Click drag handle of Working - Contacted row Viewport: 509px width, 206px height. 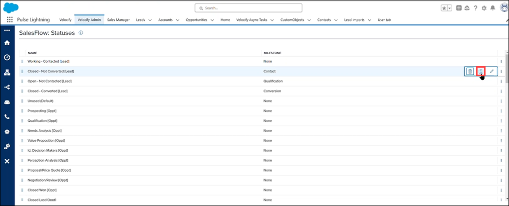pyautogui.click(x=22, y=61)
